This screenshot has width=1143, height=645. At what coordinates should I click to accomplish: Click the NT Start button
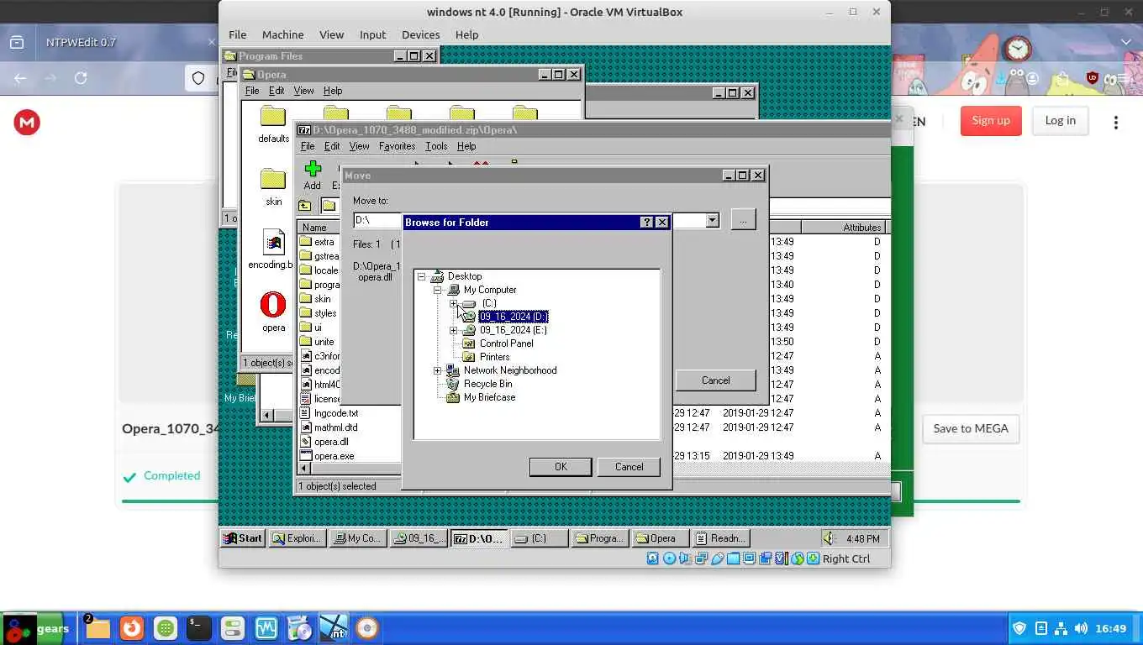point(243,538)
